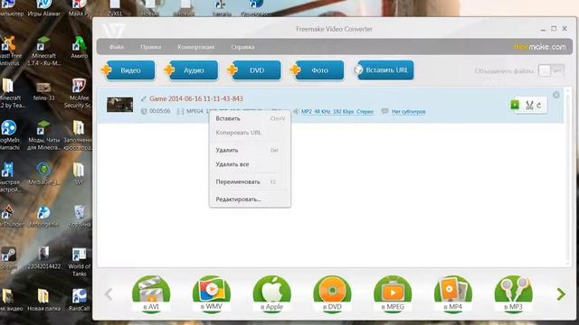The height and width of the screenshot is (325, 579).
Task: Click the file list vertical scrollbar
Action: tap(568, 177)
